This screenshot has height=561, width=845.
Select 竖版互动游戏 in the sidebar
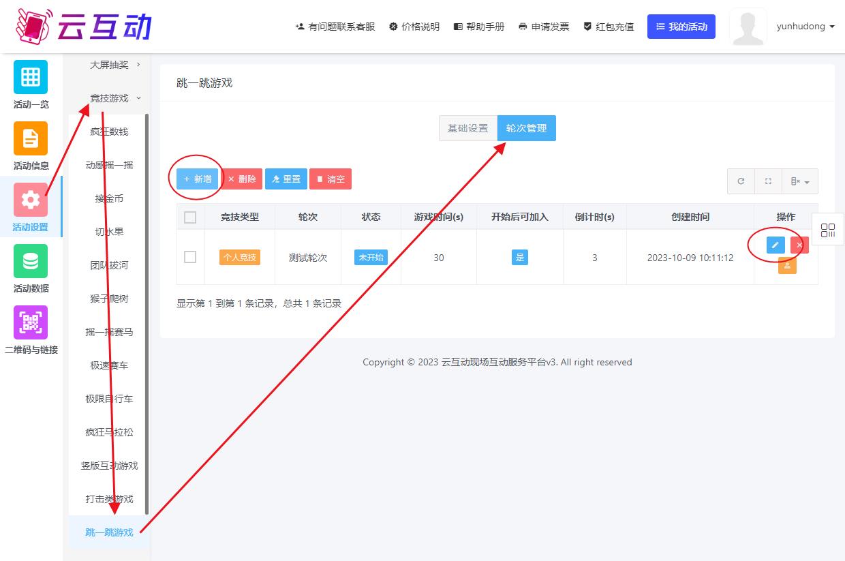[109, 466]
